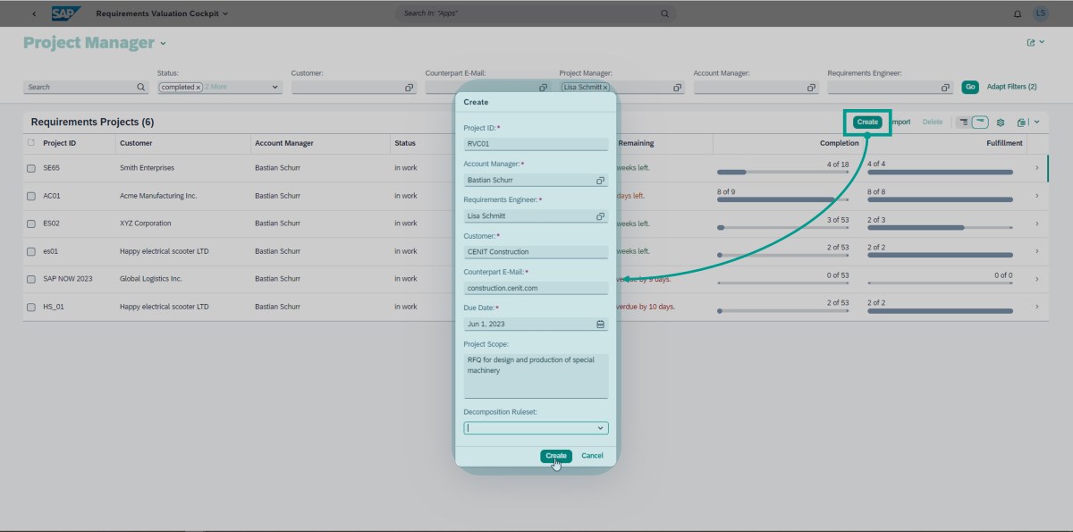Open the export options dropdown arrow

click(x=1035, y=122)
